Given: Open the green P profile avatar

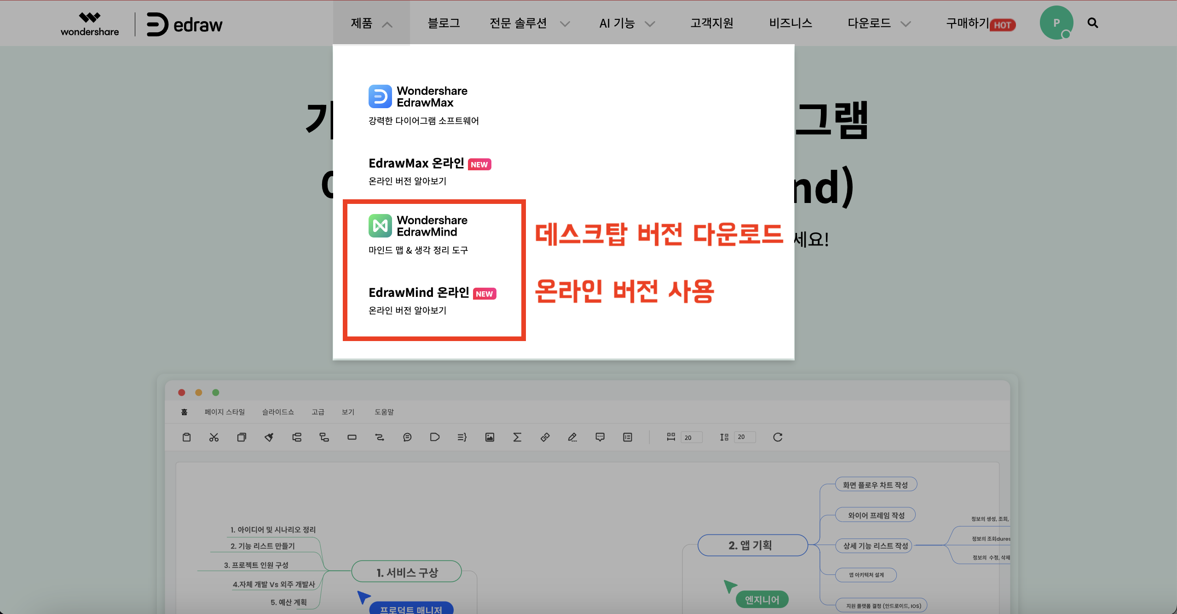Looking at the screenshot, I should point(1056,23).
